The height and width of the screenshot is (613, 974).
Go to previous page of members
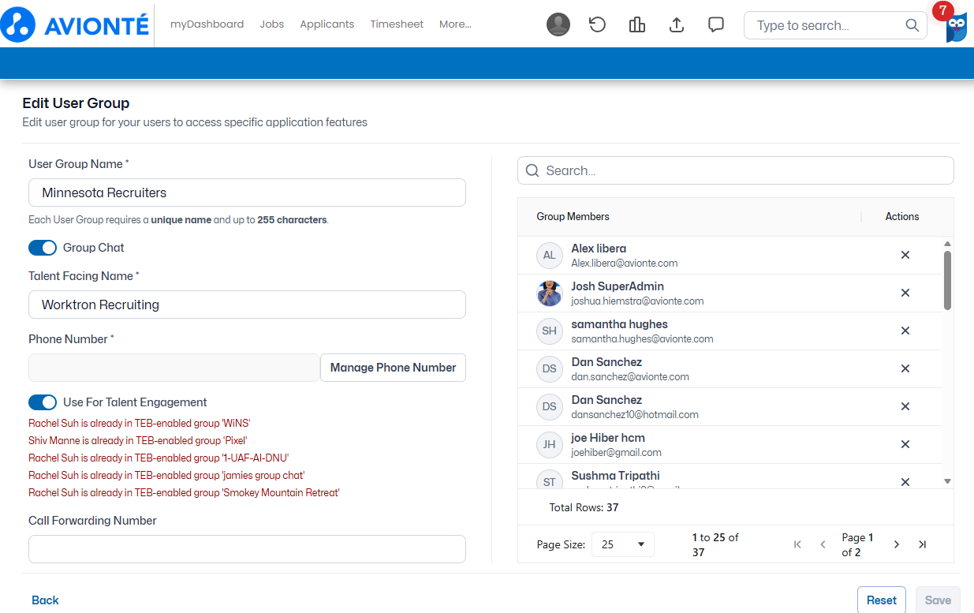(x=823, y=544)
